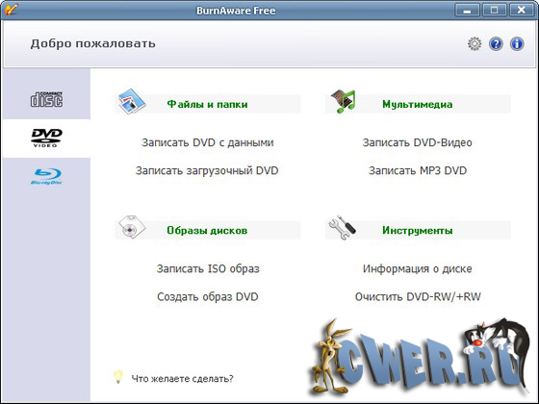Minimize the BurnAware Free window
The width and height of the screenshot is (539, 404).
467,10
